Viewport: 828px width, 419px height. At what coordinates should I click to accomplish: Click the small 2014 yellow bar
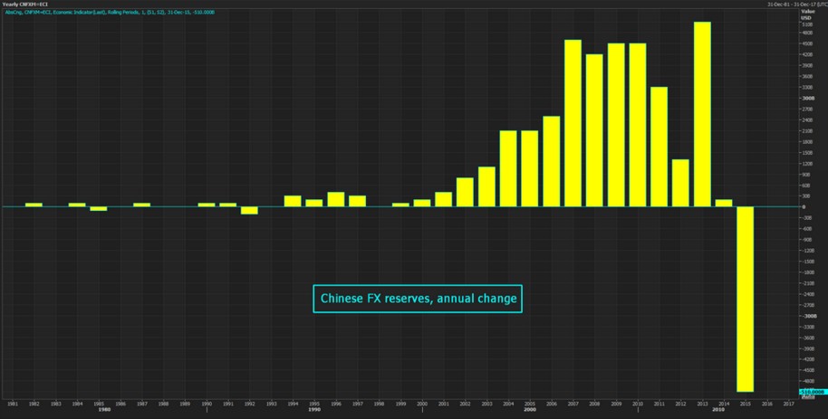pyautogui.click(x=723, y=203)
